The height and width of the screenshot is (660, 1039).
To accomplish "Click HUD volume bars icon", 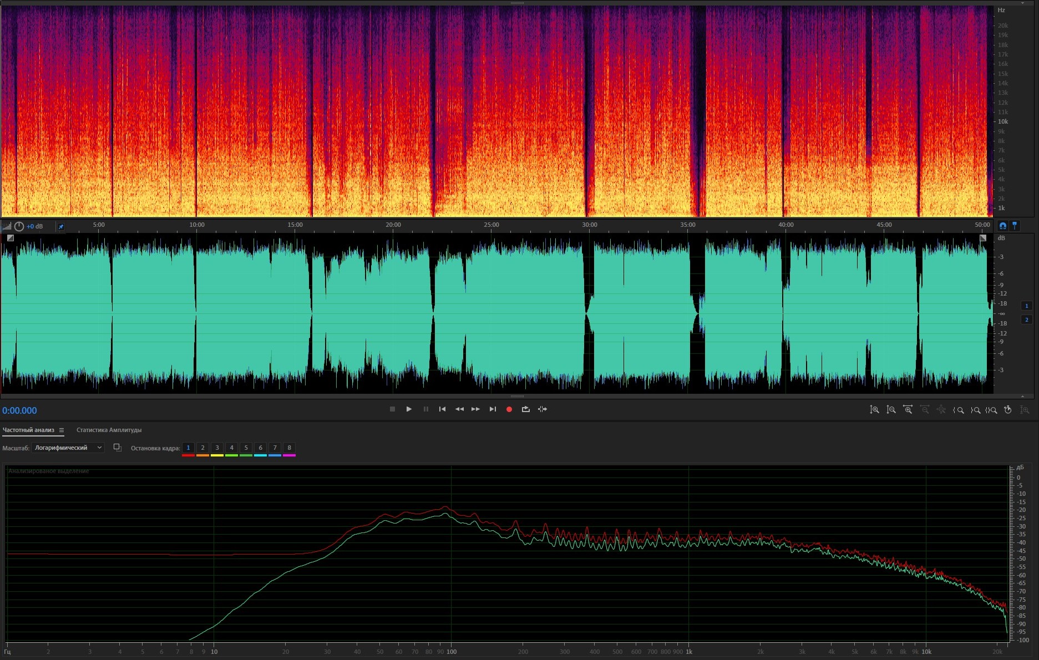I will point(7,226).
